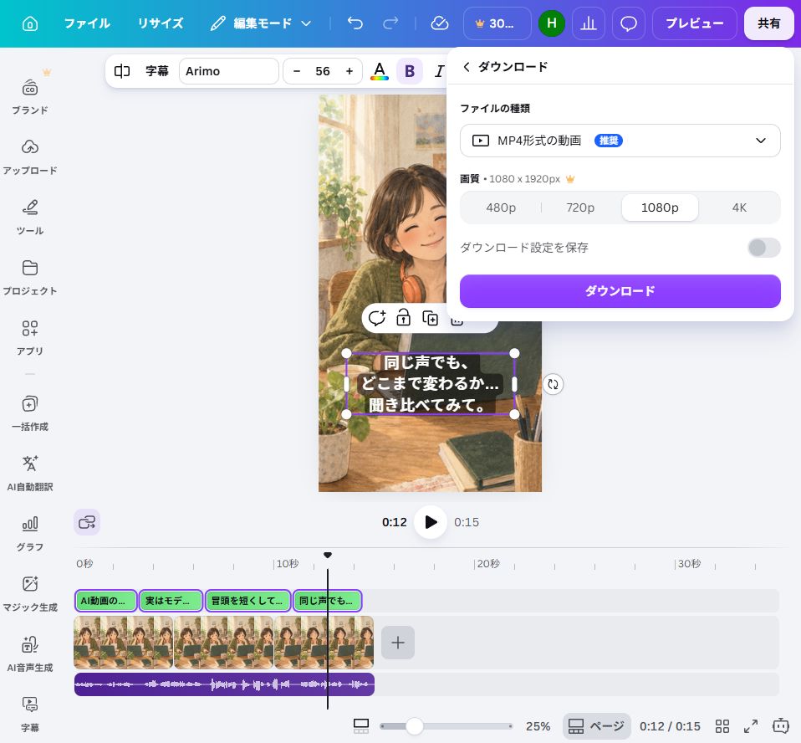Expand the 編集モード dropdown
801x743 pixels.
(x=262, y=23)
